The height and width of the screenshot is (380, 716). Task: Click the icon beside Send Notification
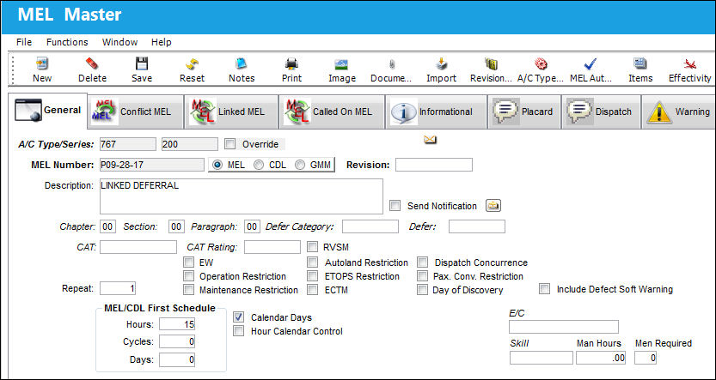pos(493,206)
